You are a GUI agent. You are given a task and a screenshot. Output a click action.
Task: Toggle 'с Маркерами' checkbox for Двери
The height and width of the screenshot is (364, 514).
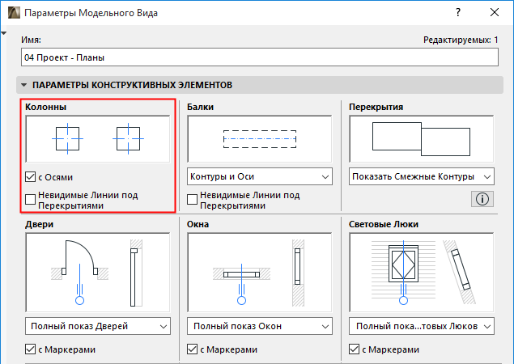point(30,349)
